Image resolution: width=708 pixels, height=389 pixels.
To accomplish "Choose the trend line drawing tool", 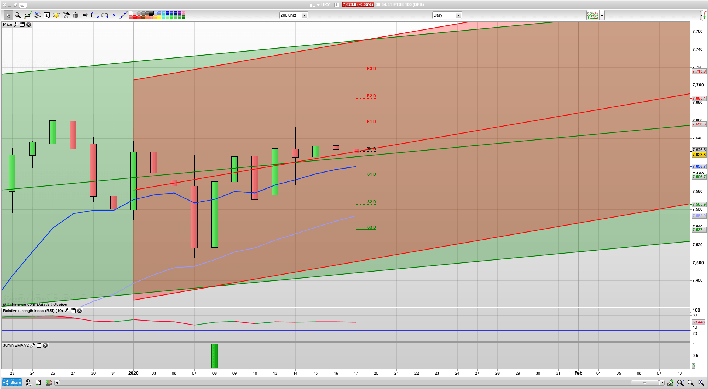I will click(x=124, y=15).
